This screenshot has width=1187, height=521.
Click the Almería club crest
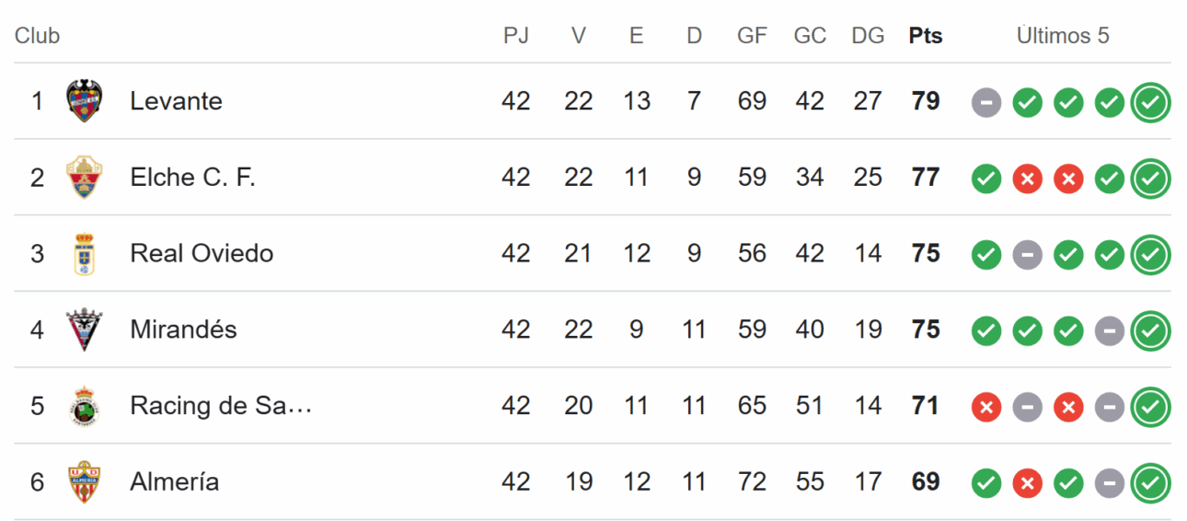tap(85, 482)
